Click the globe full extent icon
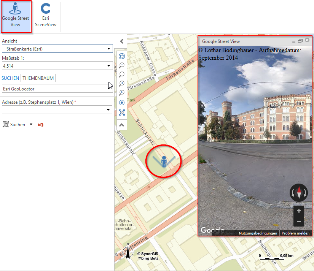The image size is (314, 271). tap(122, 56)
